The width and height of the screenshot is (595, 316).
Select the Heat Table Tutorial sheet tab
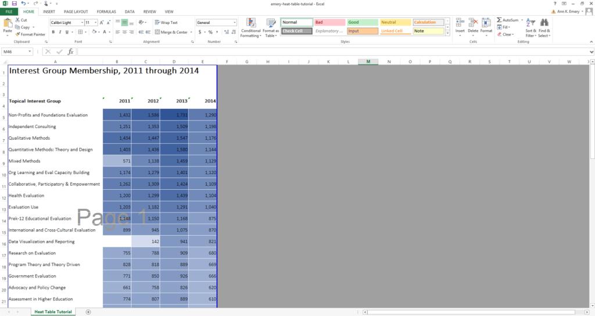point(53,312)
